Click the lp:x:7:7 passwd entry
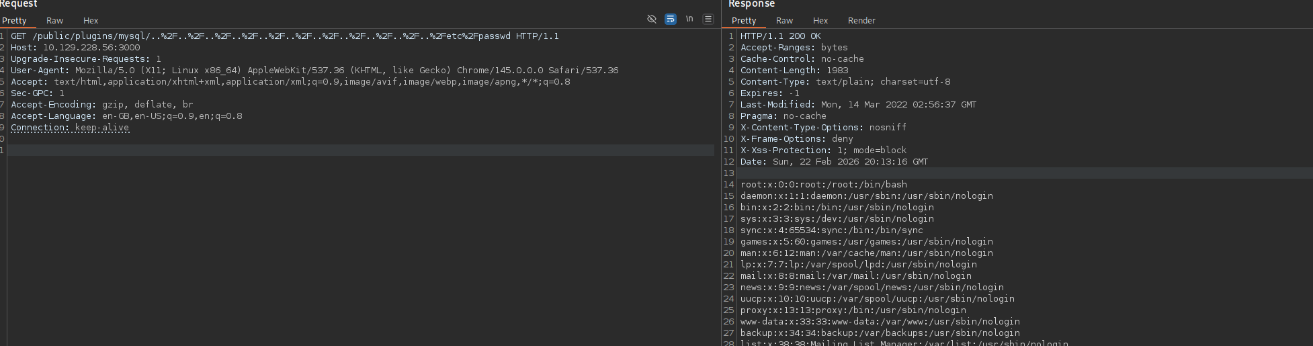 (859, 265)
